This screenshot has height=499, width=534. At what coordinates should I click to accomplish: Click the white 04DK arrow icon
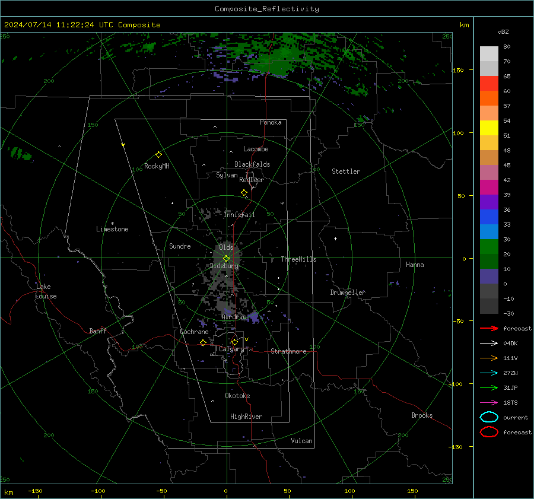pos(489,343)
